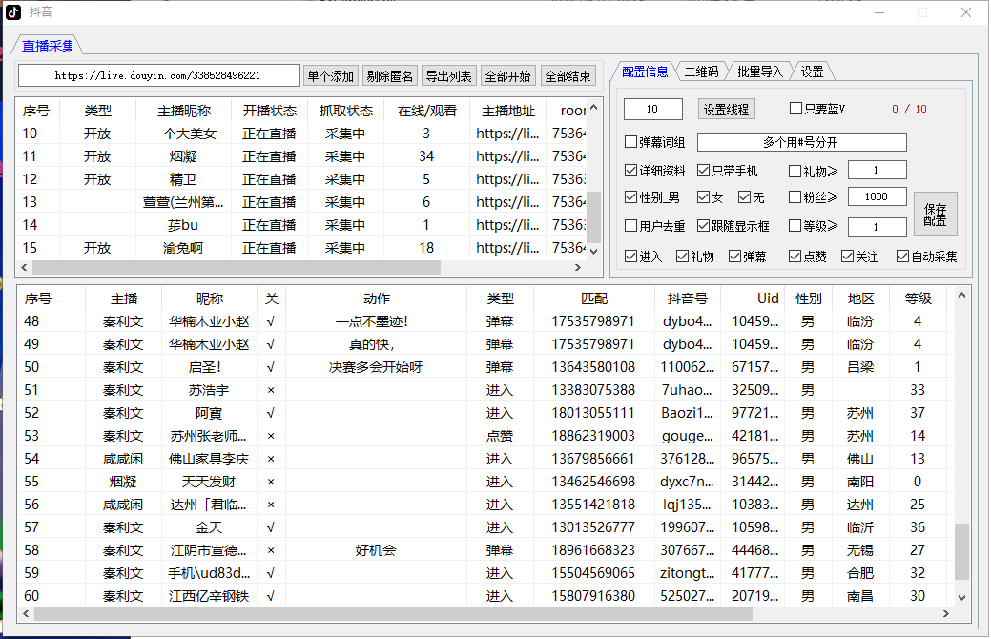Click the 在线/观看 column header
Image resolution: width=991 pixels, height=639 pixels.
tap(426, 111)
